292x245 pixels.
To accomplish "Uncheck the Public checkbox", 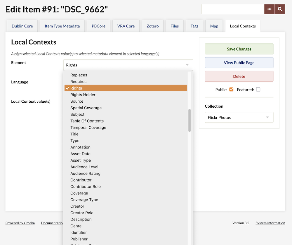I will [231, 90].
